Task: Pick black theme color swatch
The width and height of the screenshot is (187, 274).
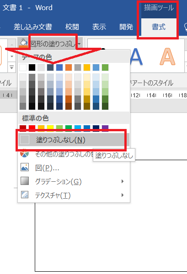Action: point(32,67)
